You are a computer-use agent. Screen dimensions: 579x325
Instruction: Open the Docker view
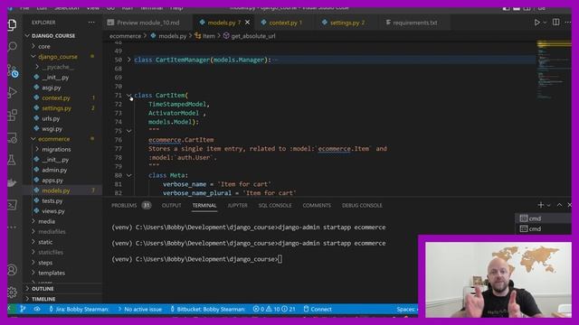[x=12, y=182]
